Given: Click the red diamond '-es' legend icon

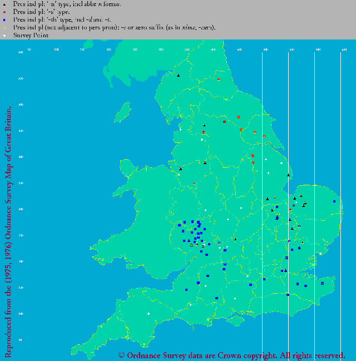Looking at the screenshot, I should [5, 11].
